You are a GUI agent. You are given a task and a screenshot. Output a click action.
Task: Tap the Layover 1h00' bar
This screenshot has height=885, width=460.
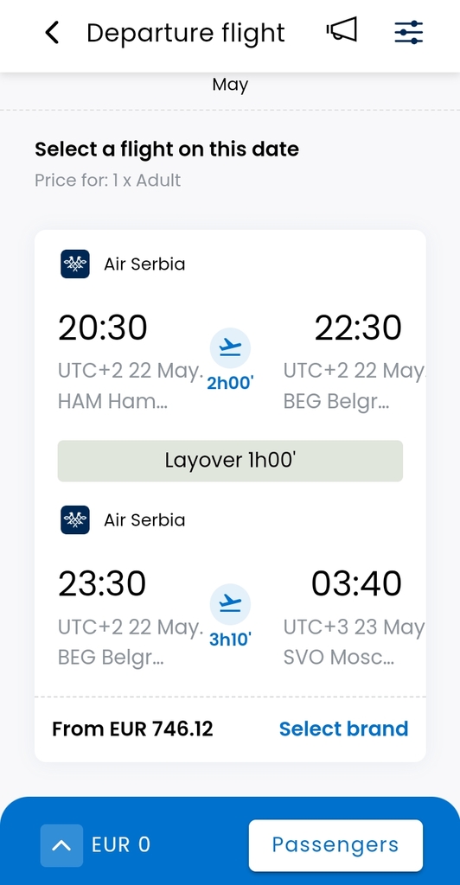pos(230,461)
